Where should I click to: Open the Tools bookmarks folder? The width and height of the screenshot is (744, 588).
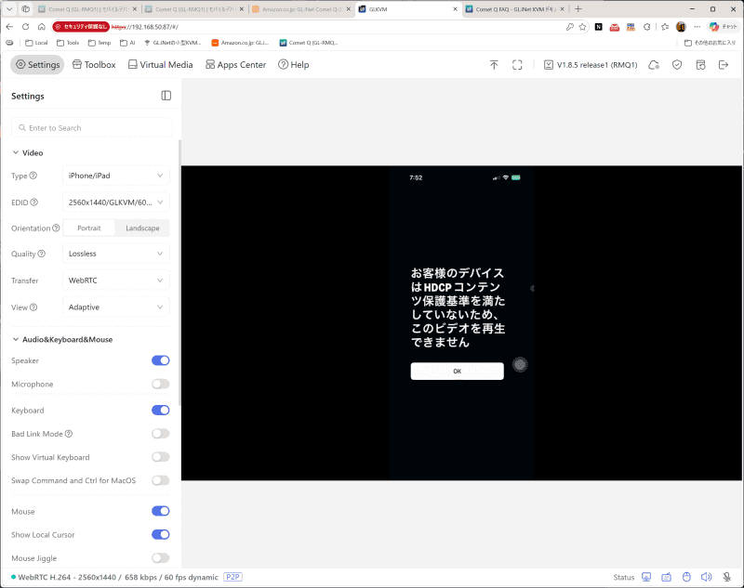(68, 43)
